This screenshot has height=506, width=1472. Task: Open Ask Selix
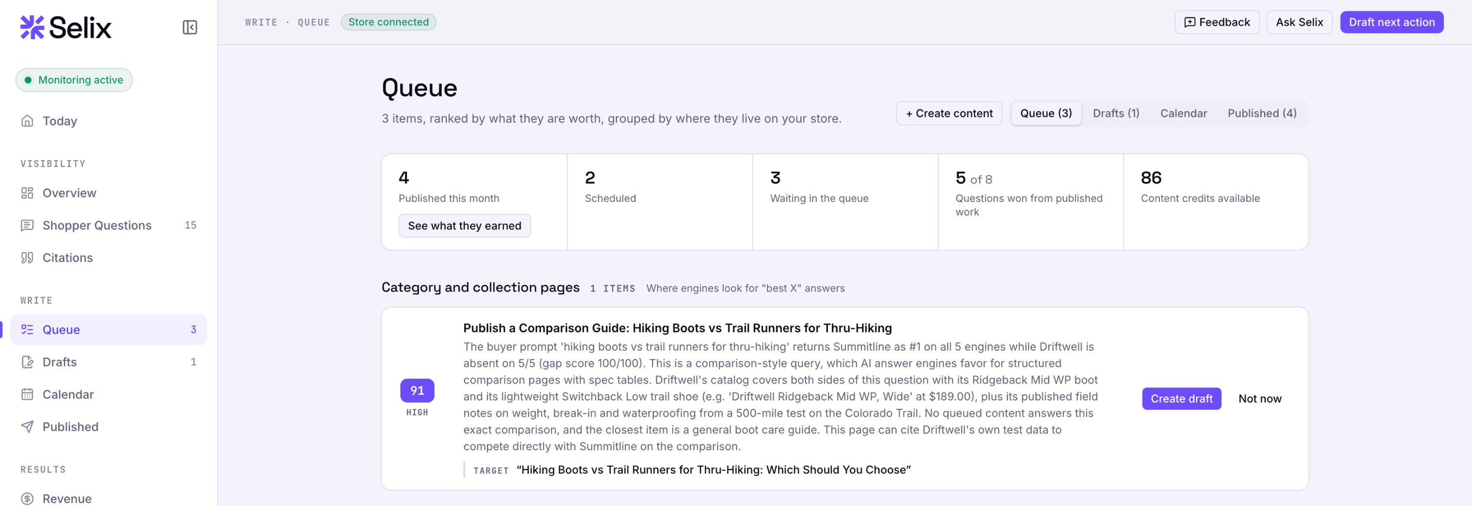[x=1299, y=22]
